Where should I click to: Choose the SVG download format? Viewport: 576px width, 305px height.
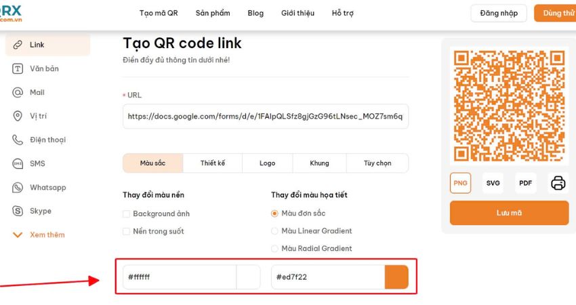pyautogui.click(x=493, y=183)
